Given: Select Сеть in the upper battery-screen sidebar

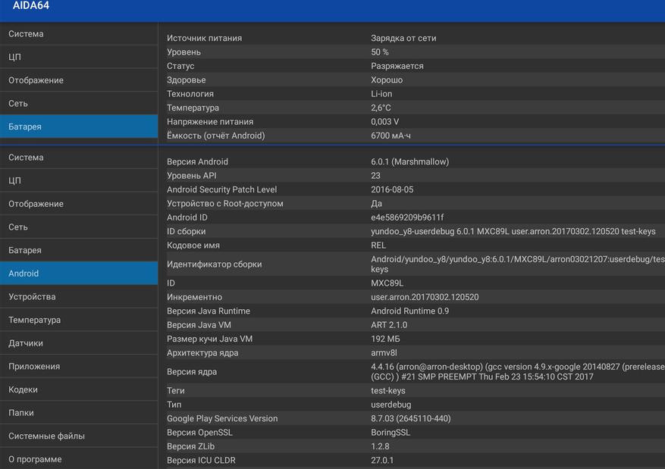Looking at the screenshot, I should tap(79, 103).
